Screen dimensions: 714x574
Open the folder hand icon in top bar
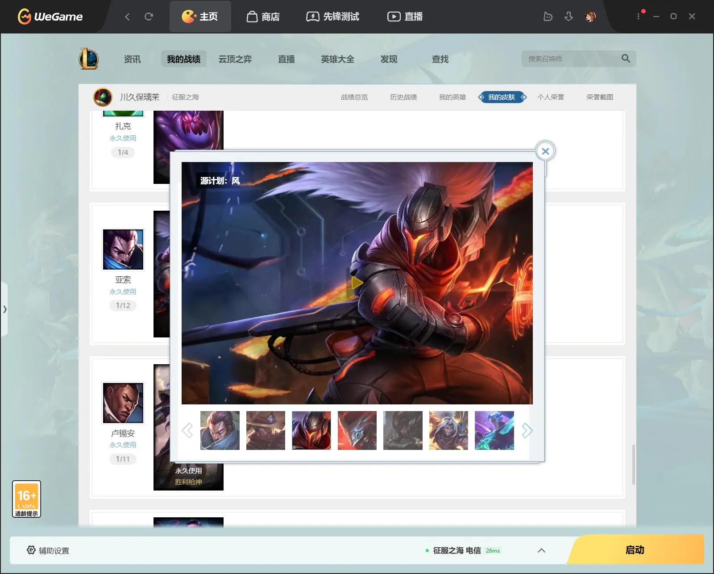point(548,17)
